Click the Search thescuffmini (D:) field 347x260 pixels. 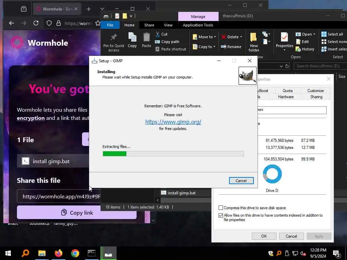point(320,66)
